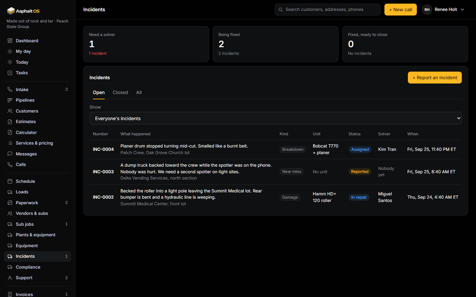Click the Tasks checkbox icon in sidebar

[x=10, y=73]
